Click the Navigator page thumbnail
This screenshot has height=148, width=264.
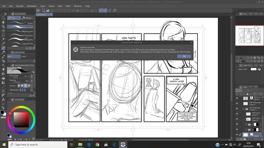[x=249, y=36]
